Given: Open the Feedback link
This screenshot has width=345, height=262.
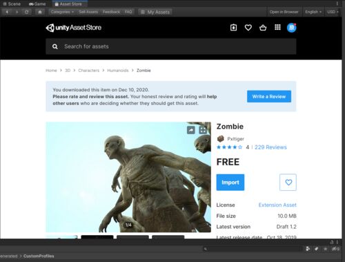Looking at the screenshot, I should click(x=111, y=12).
